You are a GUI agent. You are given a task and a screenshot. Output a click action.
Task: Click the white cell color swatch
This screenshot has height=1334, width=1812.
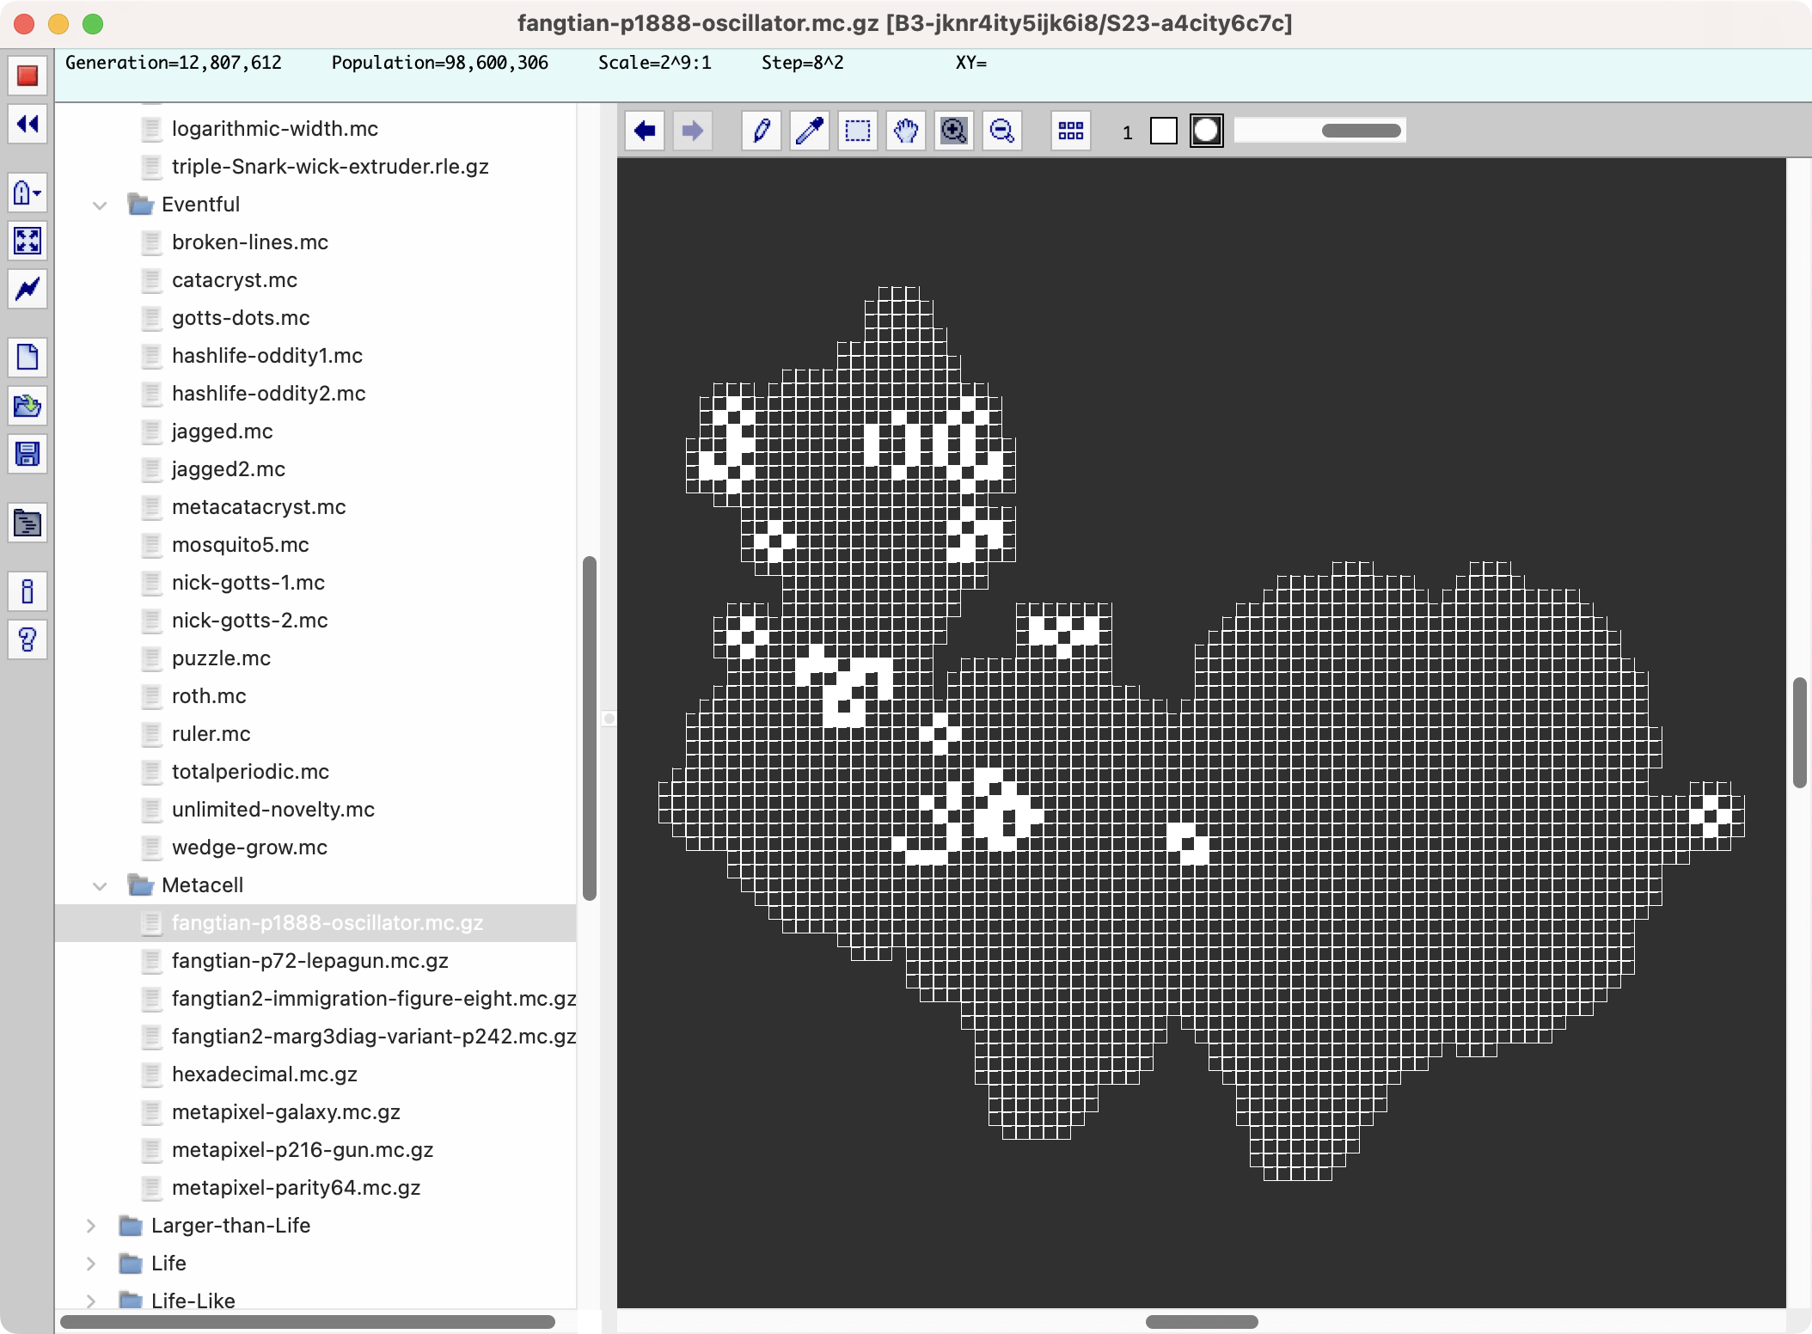(1164, 131)
